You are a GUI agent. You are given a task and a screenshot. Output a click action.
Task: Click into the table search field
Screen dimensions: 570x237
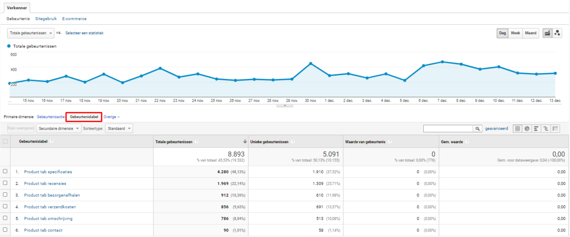click(x=448, y=129)
